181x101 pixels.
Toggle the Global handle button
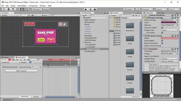[45, 9]
